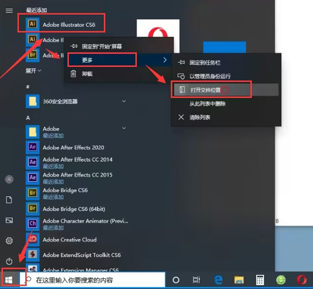The height and width of the screenshot is (289, 313).
Task: Click the A letter group header
Action: pyautogui.click(x=28, y=118)
